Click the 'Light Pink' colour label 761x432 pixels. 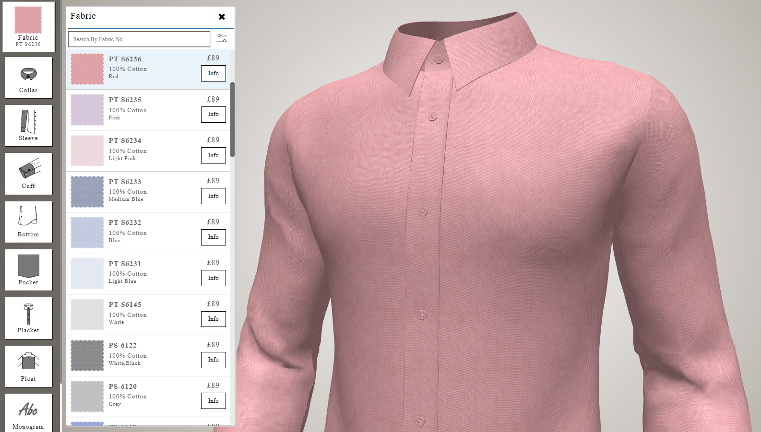pos(122,158)
